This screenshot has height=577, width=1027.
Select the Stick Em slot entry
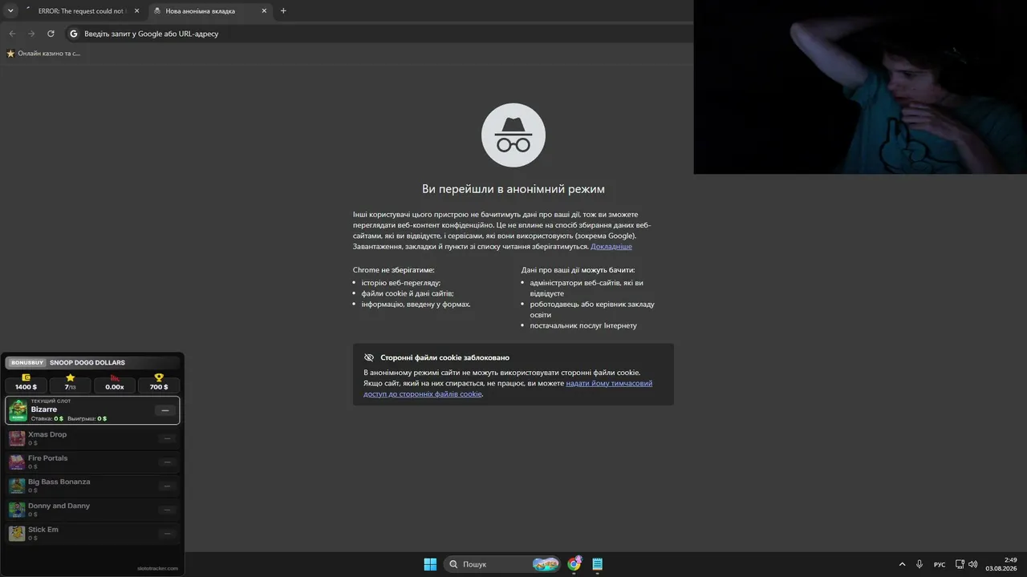tap(92, 534)
